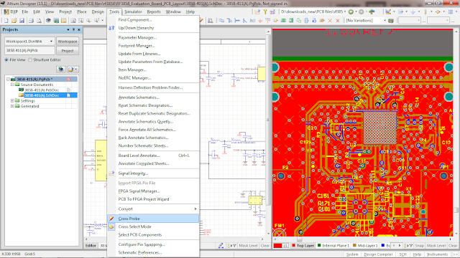Expand the Settings folder
The width and height of the screenshot is (460, 258).
point(12,100)
